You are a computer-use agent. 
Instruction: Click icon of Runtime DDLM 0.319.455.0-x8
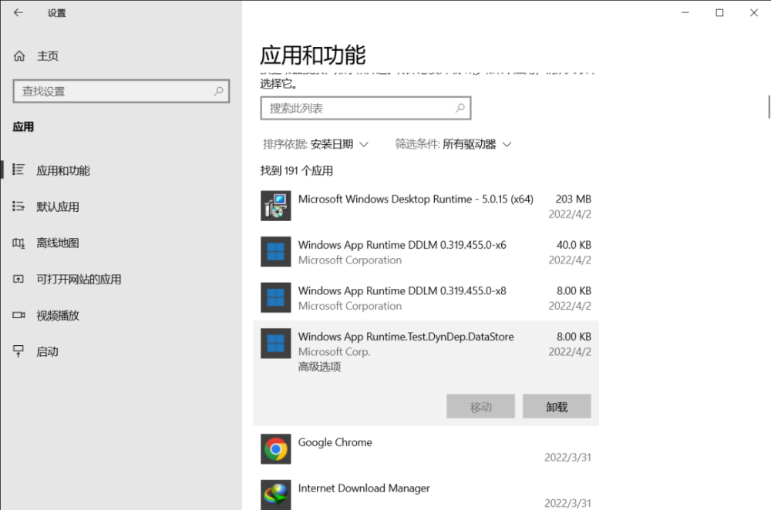tap(275, 297)
